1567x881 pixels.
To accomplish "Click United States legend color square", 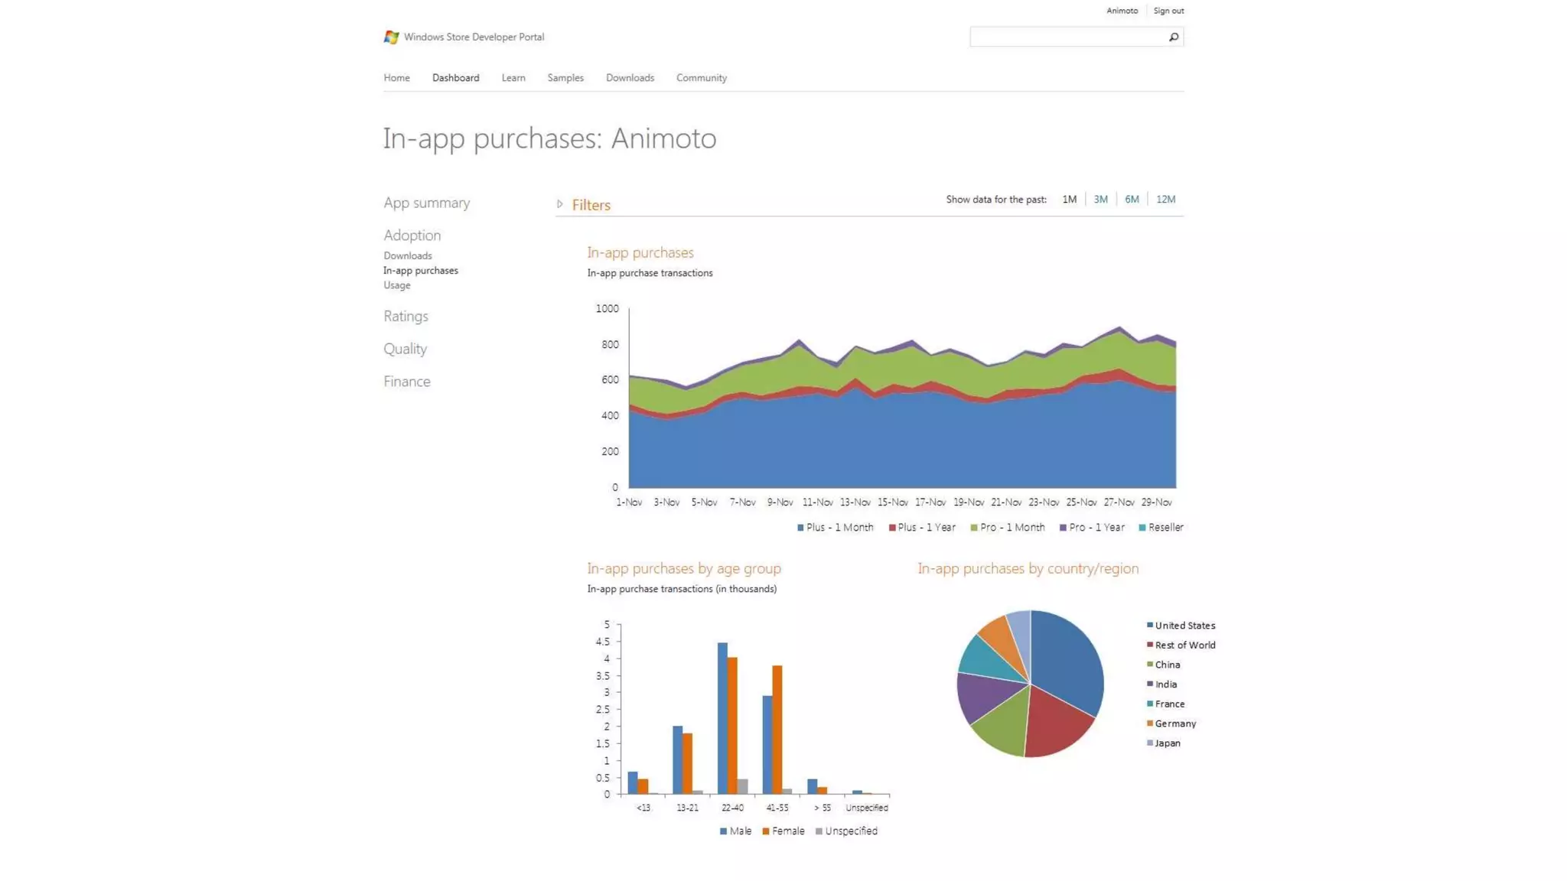I will tap(1149, 626).
